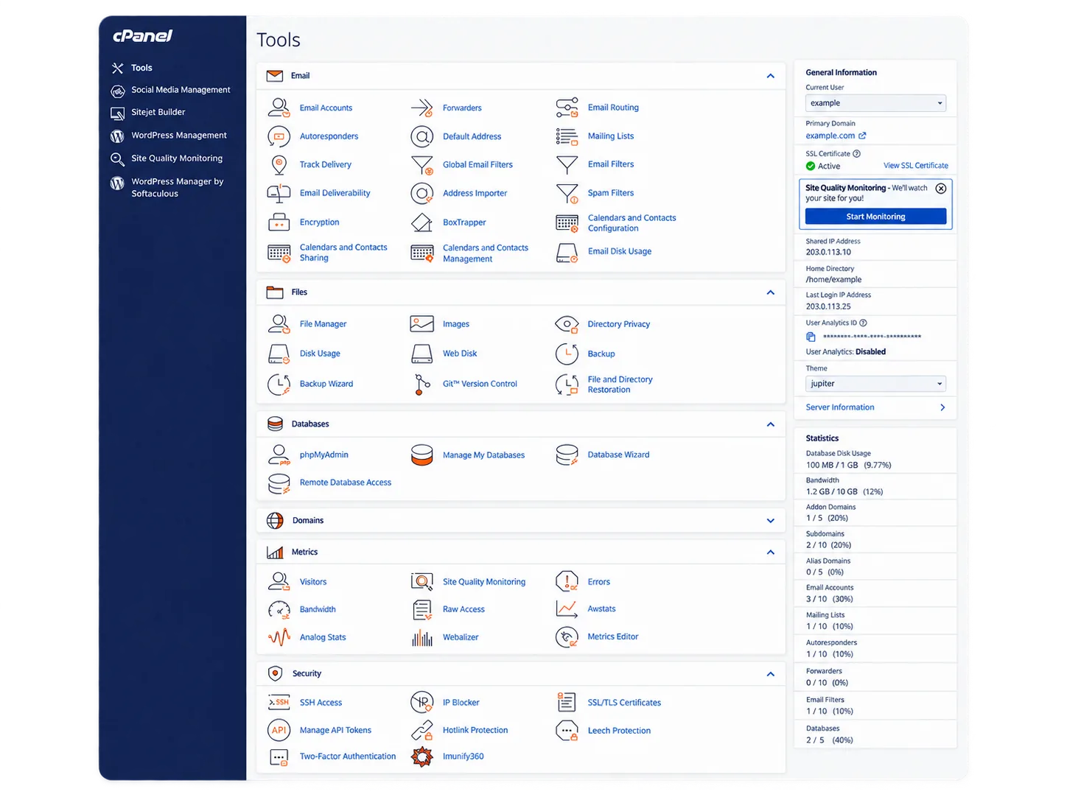
Task: Collapse the Email section chevron
Action: pos(770,76)
